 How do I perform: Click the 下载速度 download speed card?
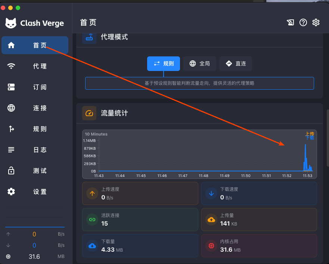(x=259, y=193)
